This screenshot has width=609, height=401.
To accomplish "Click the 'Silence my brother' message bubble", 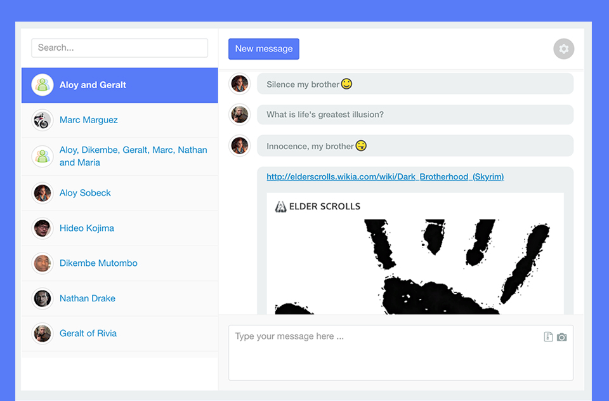I will coord(415,84).
